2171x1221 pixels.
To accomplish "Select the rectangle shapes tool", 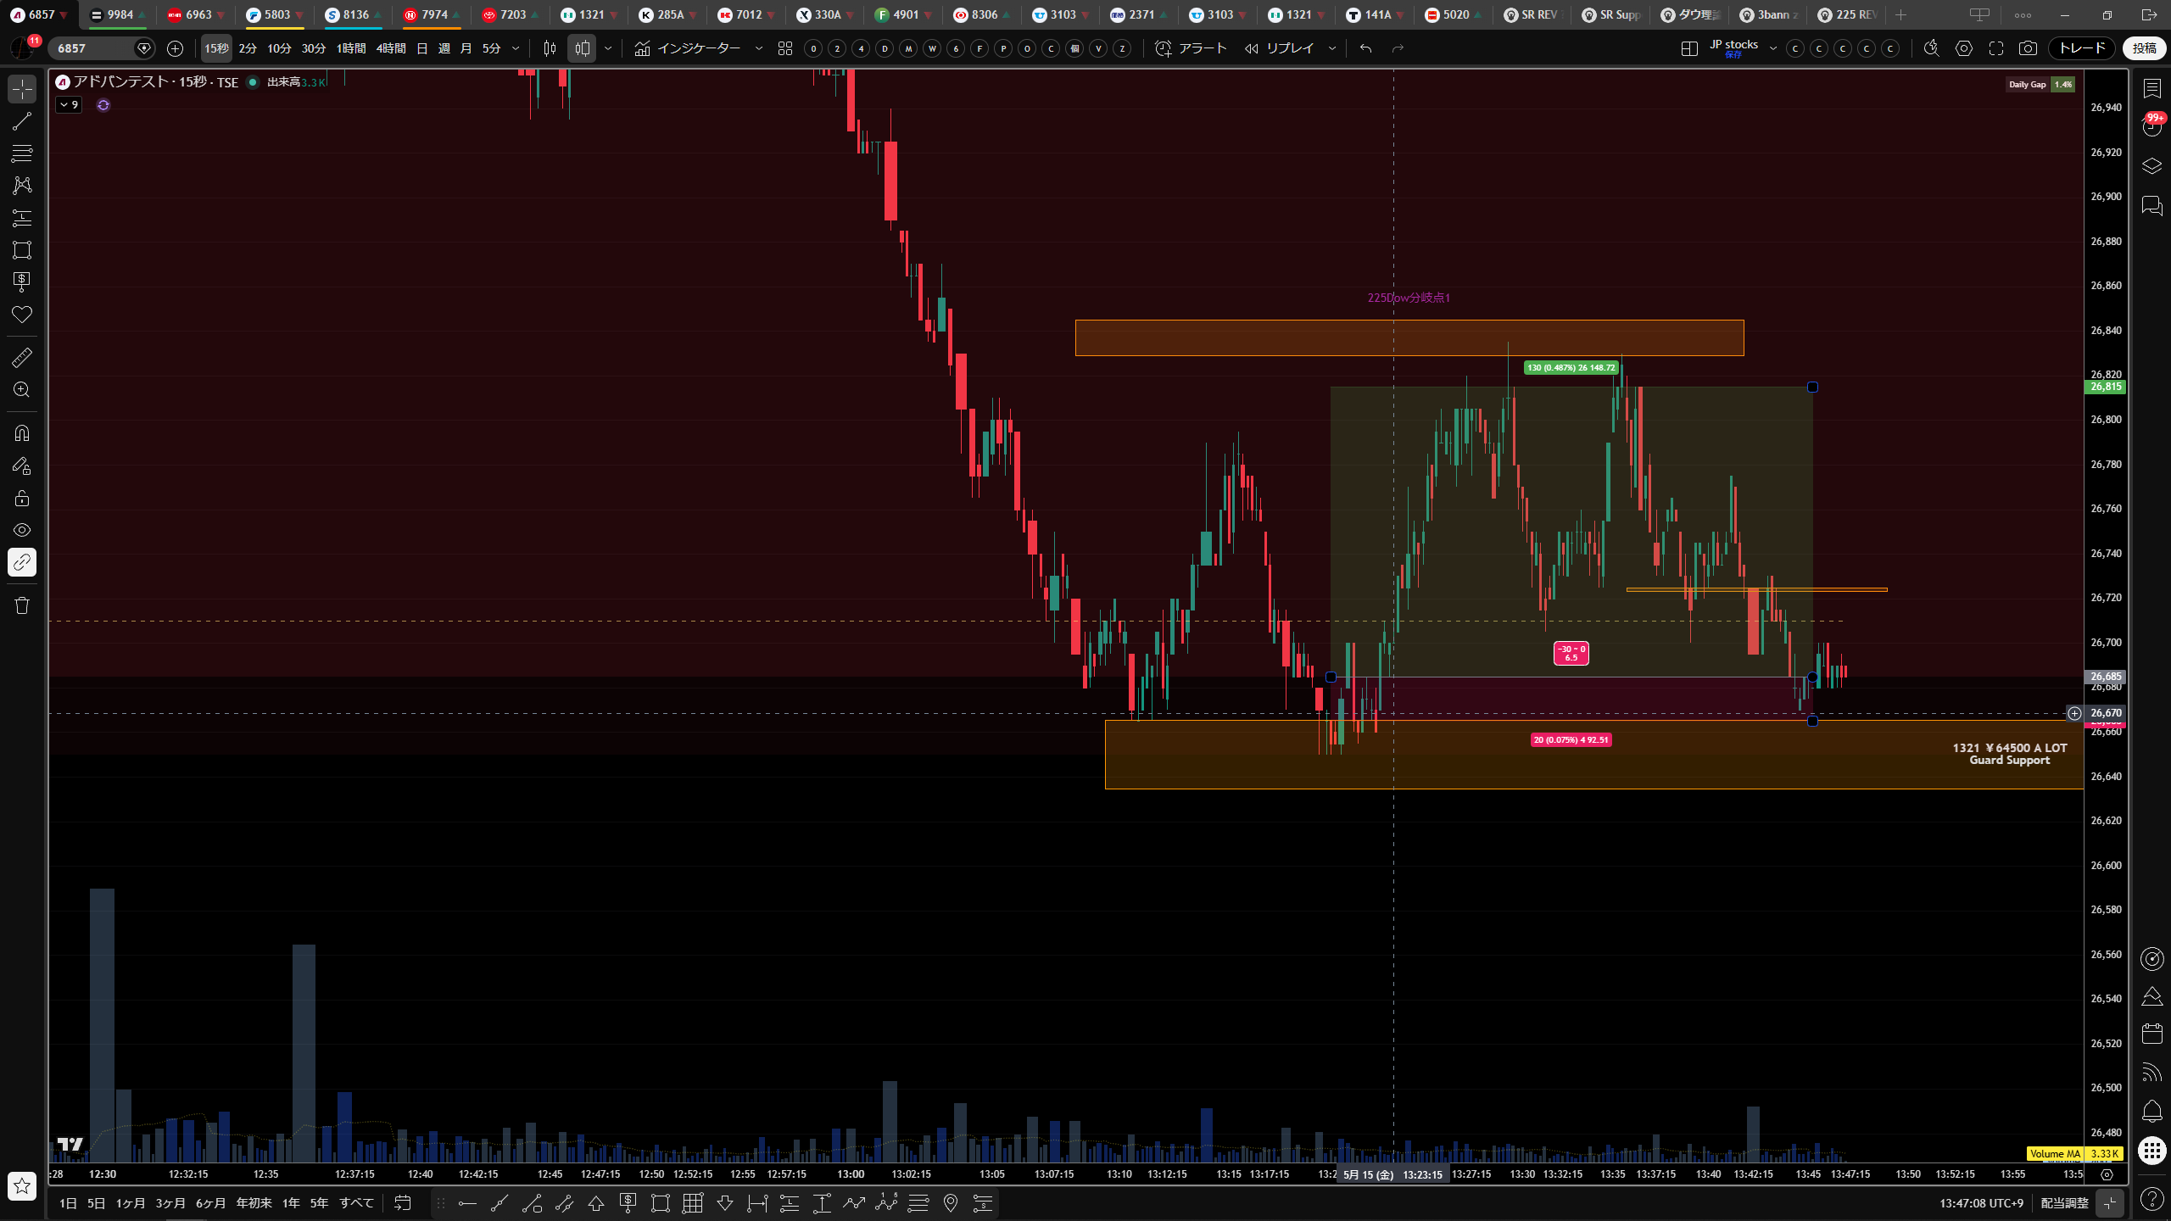I will coord(22,250).
